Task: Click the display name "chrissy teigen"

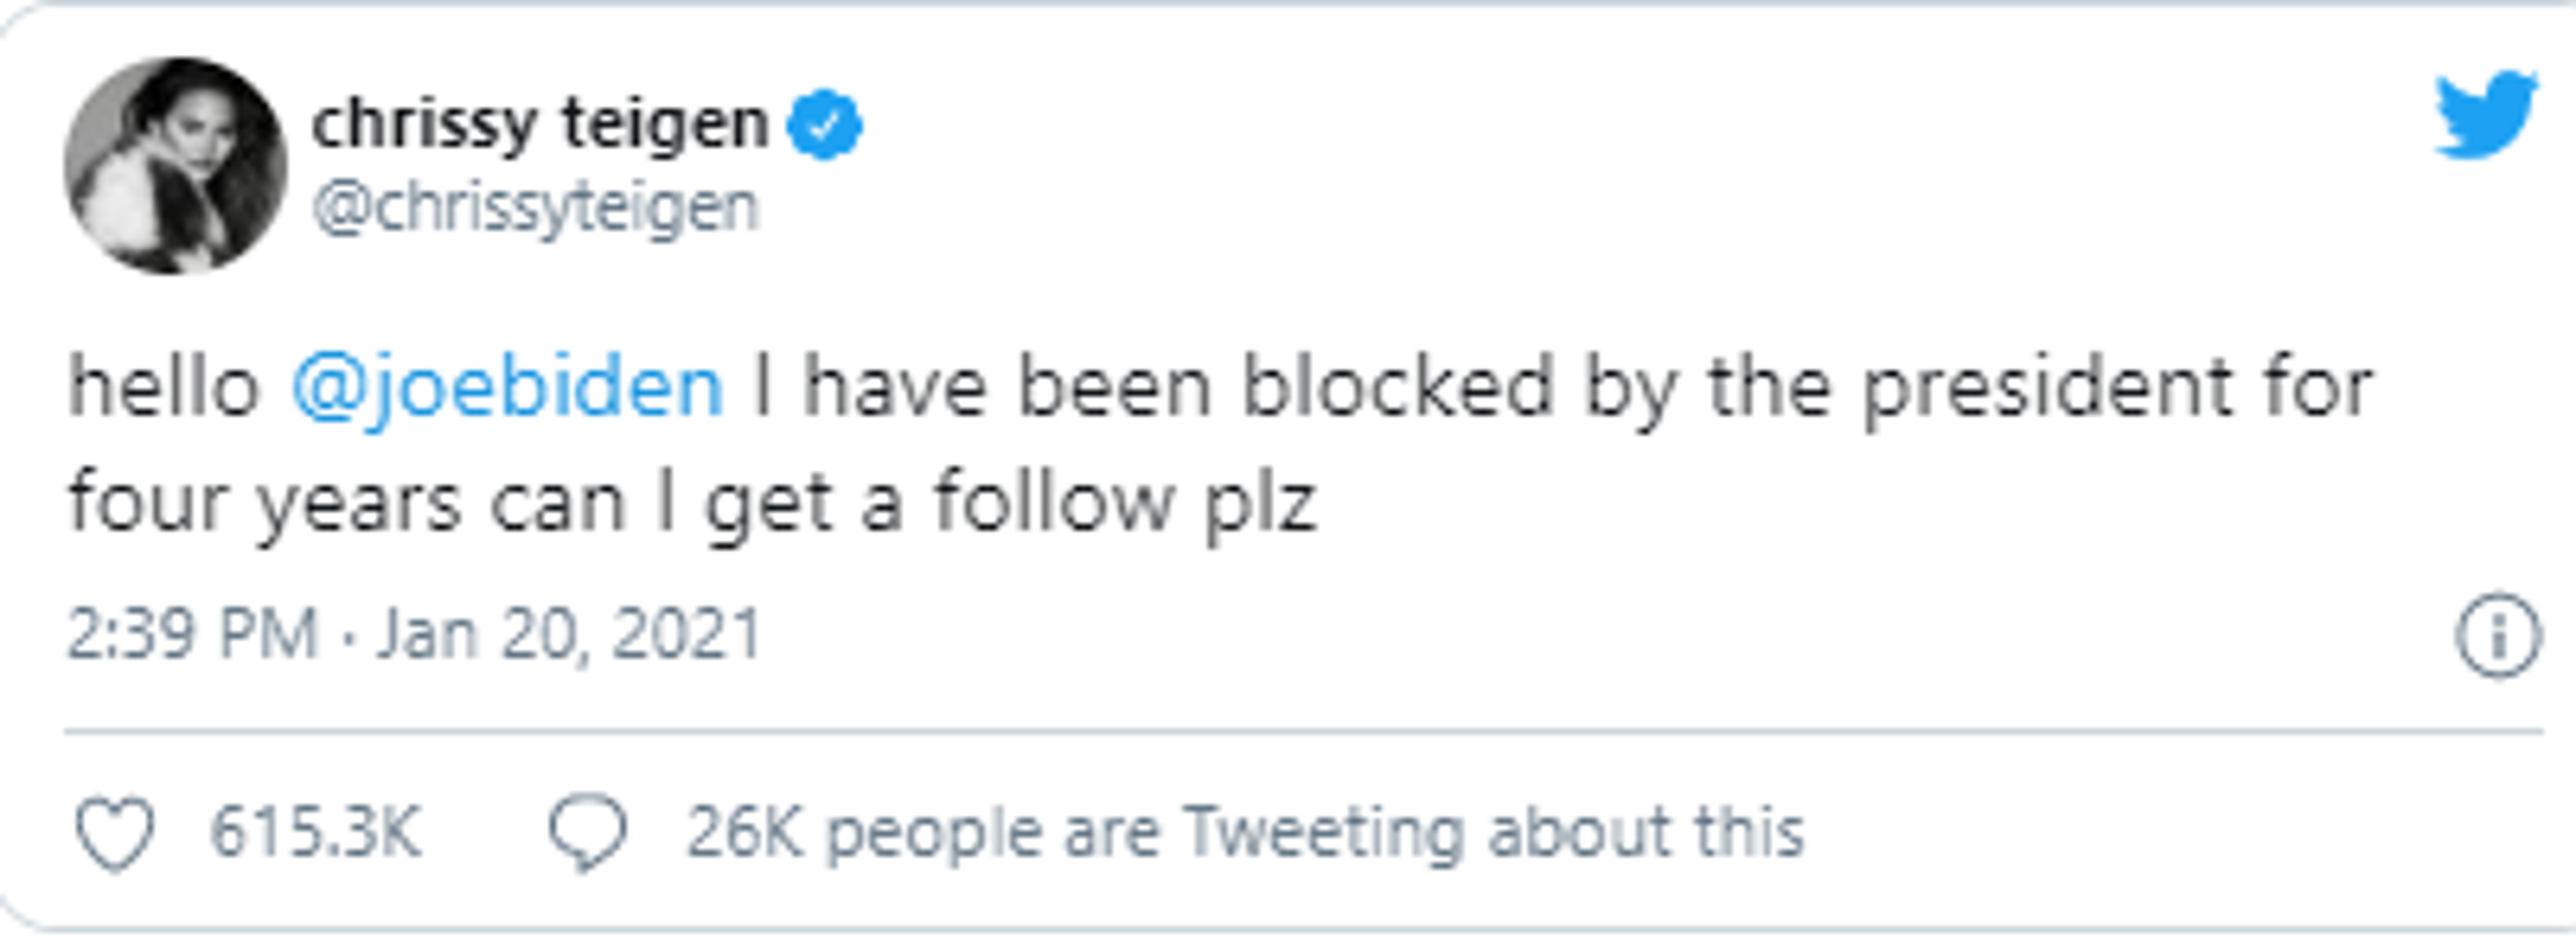Action: (x=540, y=125)
